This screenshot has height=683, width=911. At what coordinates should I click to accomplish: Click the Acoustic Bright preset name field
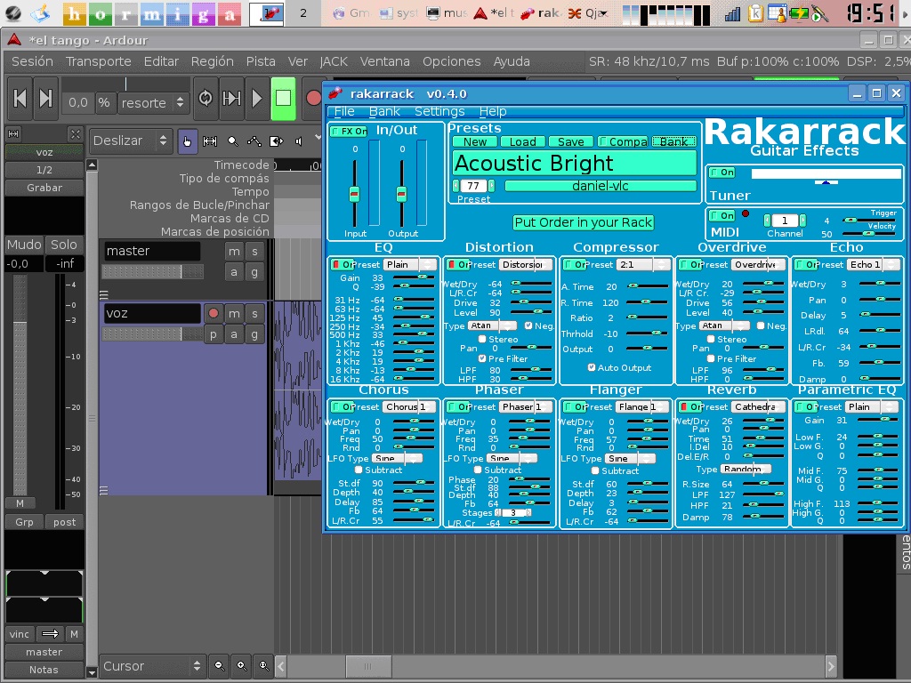[575, 164]
